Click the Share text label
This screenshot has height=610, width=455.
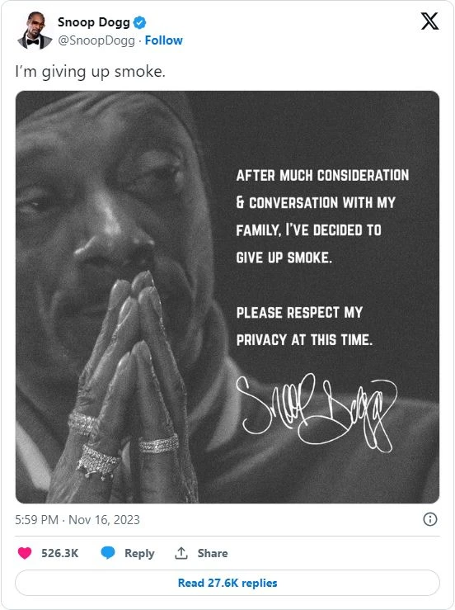213,553
